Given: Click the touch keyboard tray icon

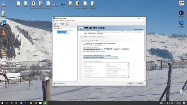Looking at the screenshot, I should click(x=161, y=103).
